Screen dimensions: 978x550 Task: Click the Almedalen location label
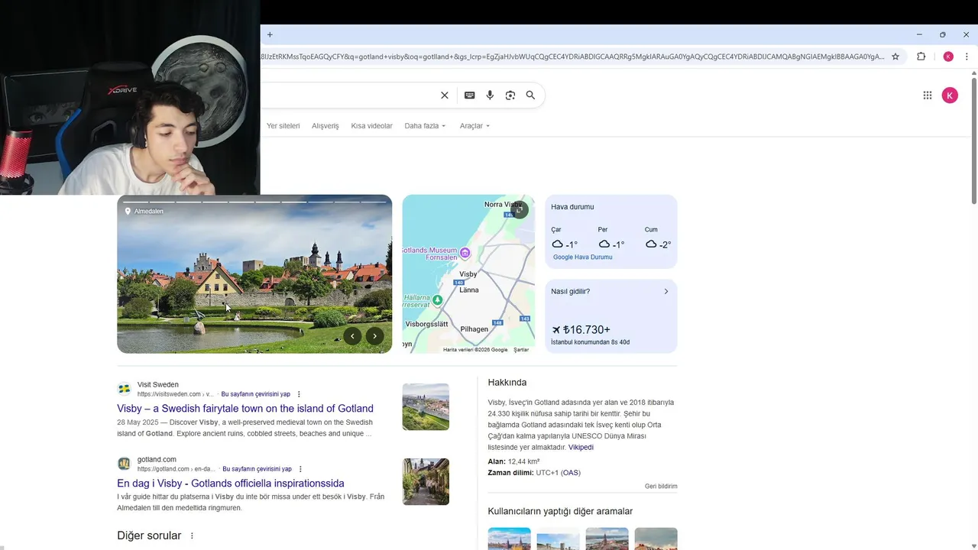[x=144, y=212]
